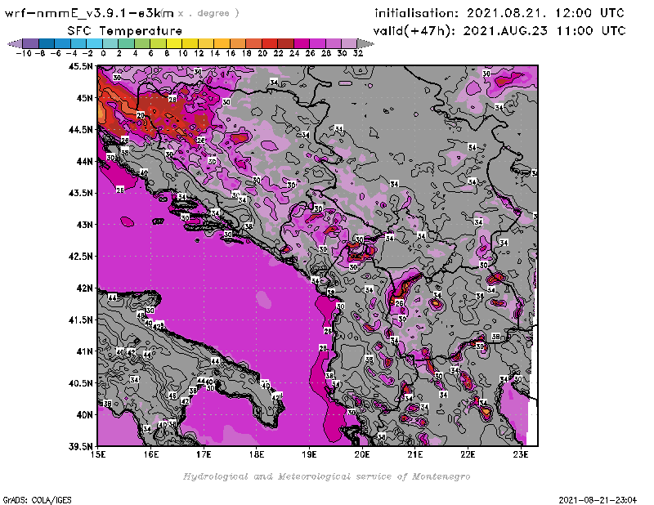
Task: Click the green 2 to 4 legend swatch
Action: tap(127, 43)
